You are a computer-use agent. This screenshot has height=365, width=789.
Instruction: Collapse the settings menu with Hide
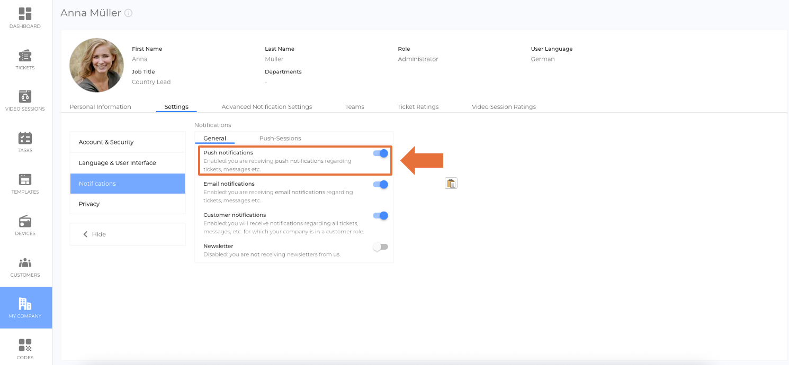coord(94,234)
